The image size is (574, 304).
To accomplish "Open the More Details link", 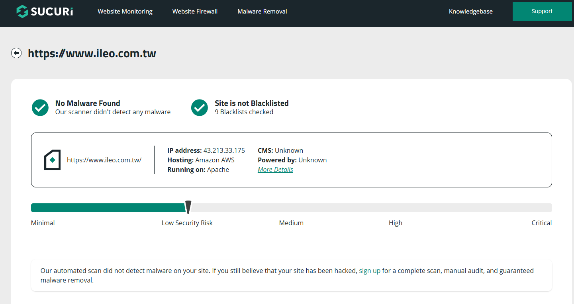I will (275, 169).
